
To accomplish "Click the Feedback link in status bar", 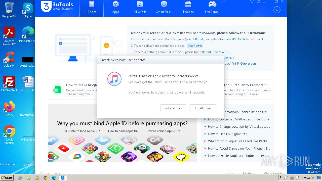I will click(249, 174).
